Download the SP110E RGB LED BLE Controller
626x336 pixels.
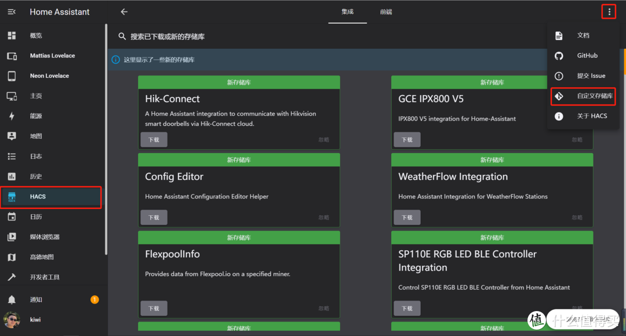[407, 308]
